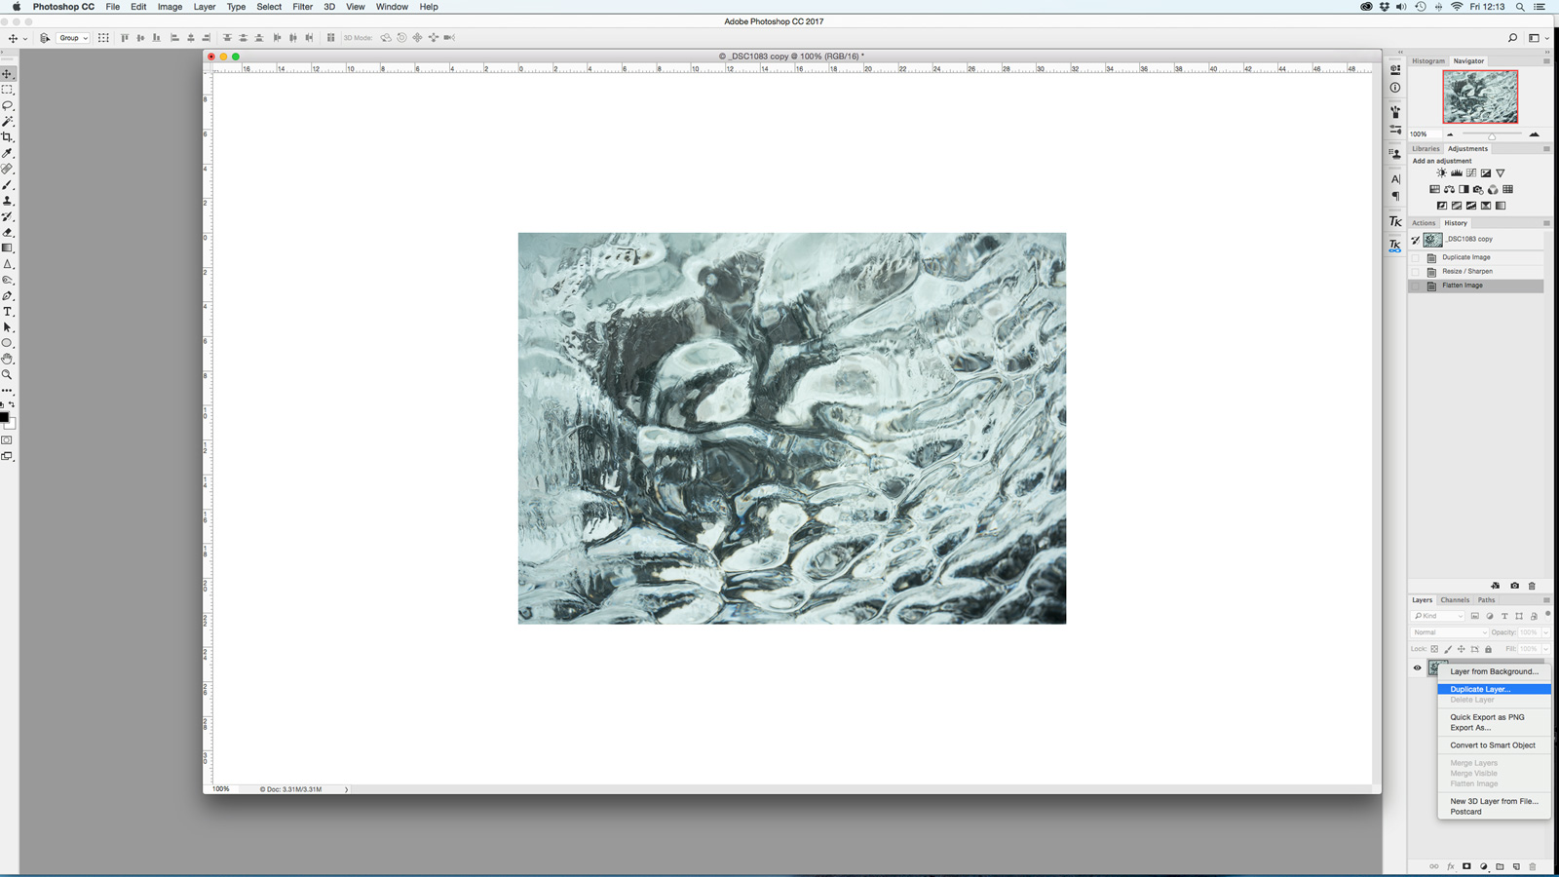Open the Paragraph panel icon

tap(1395, 196)
